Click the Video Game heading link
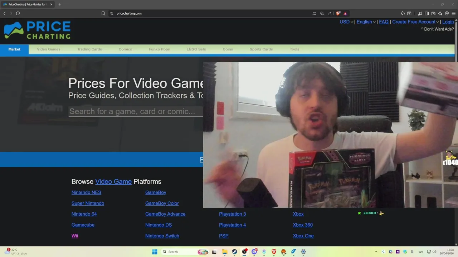Image resolution: width=458 pixels, height=257 pixels. 113,182
